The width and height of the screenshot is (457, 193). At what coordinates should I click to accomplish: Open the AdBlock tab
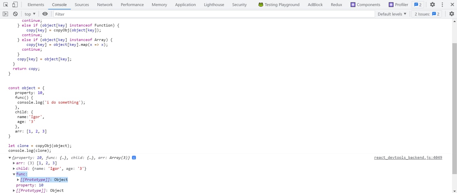(x=315, y=5)
